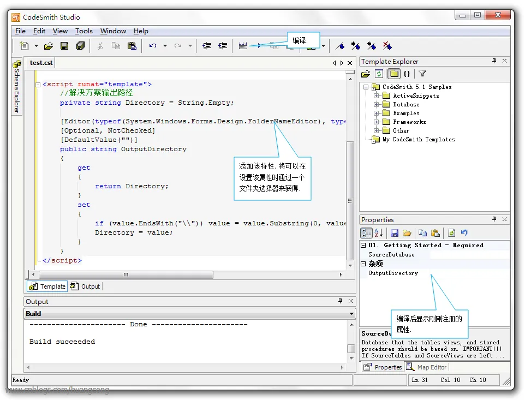
Task: Click the save property set icon
Action: pos(395,233)
